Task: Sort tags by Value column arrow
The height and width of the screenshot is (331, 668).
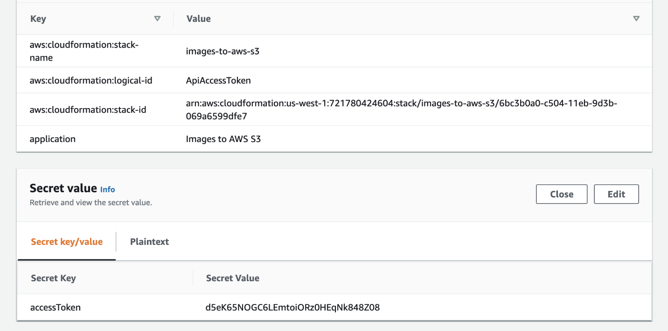Action: (636, 19)
